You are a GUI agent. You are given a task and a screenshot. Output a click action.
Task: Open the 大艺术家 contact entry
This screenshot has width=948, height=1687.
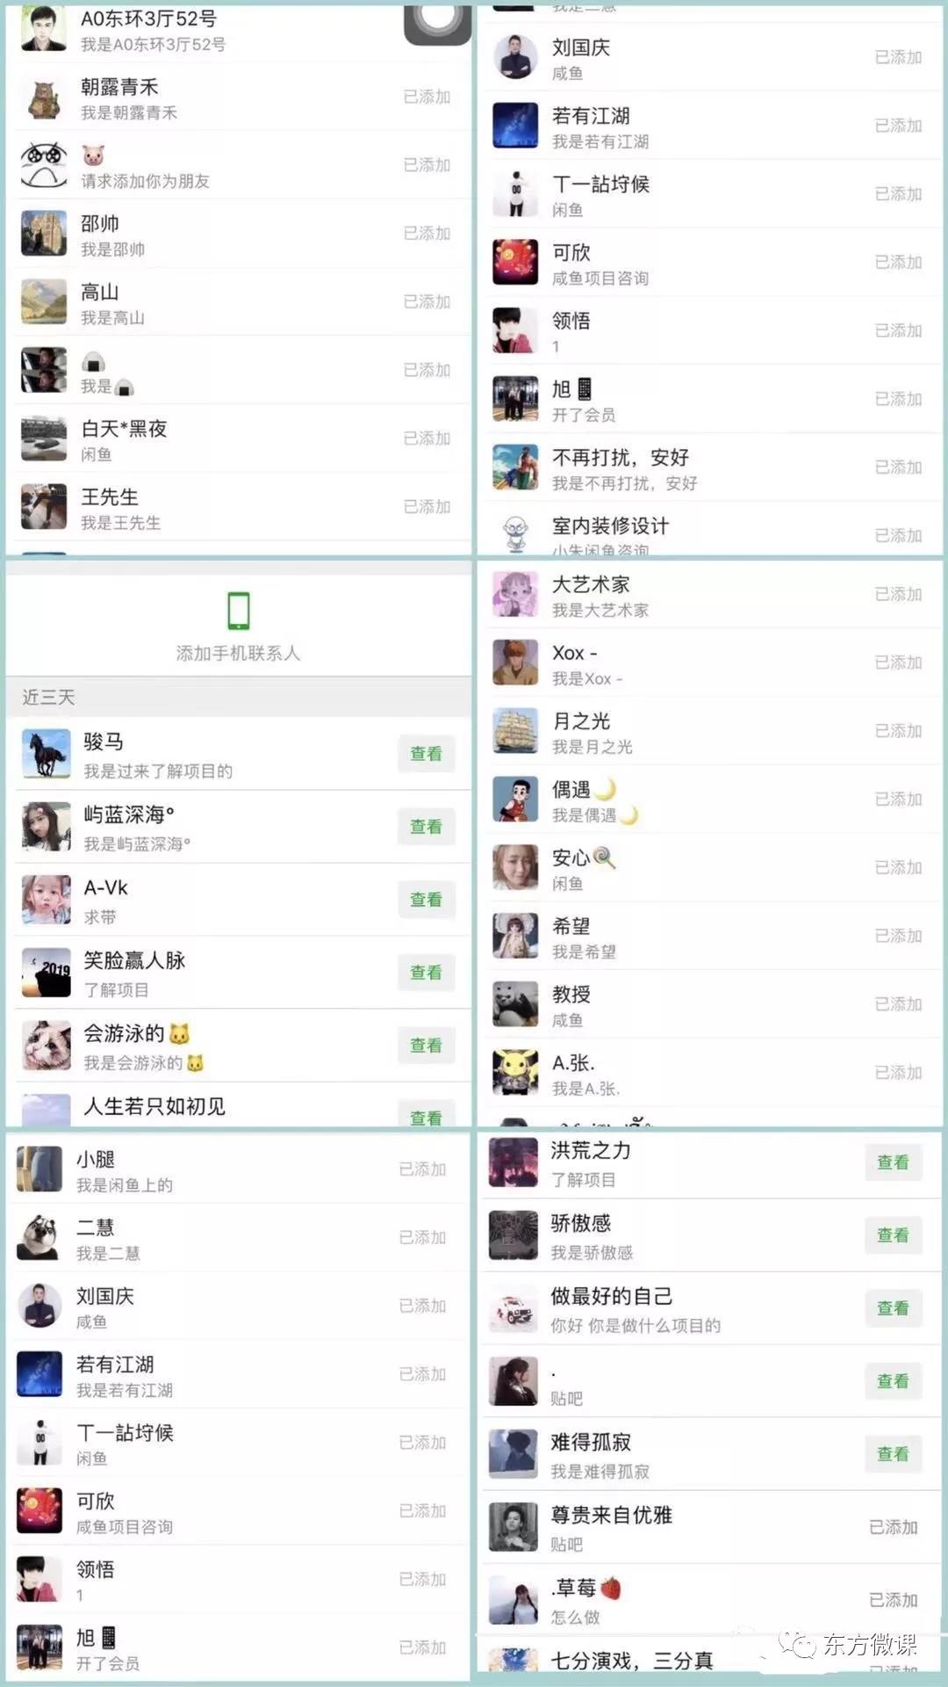[711, 595]
